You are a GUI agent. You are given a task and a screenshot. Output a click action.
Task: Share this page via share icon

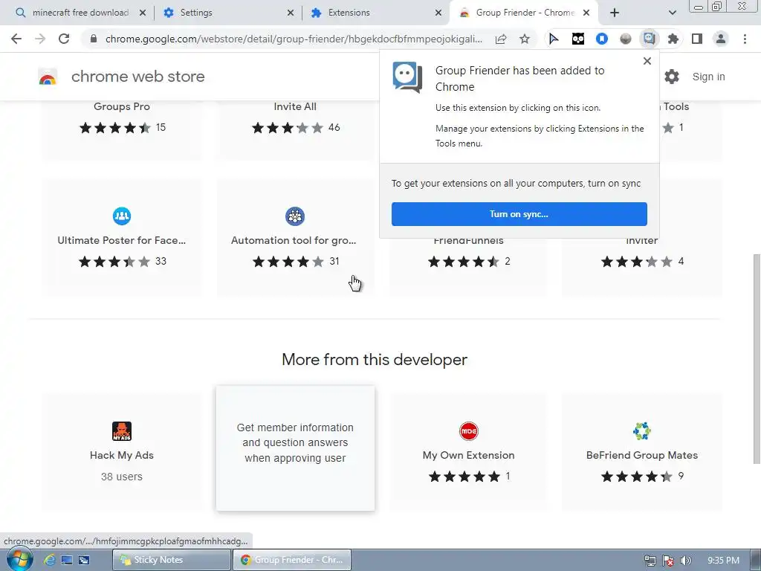pyautogui.click(x=501, y=39)
